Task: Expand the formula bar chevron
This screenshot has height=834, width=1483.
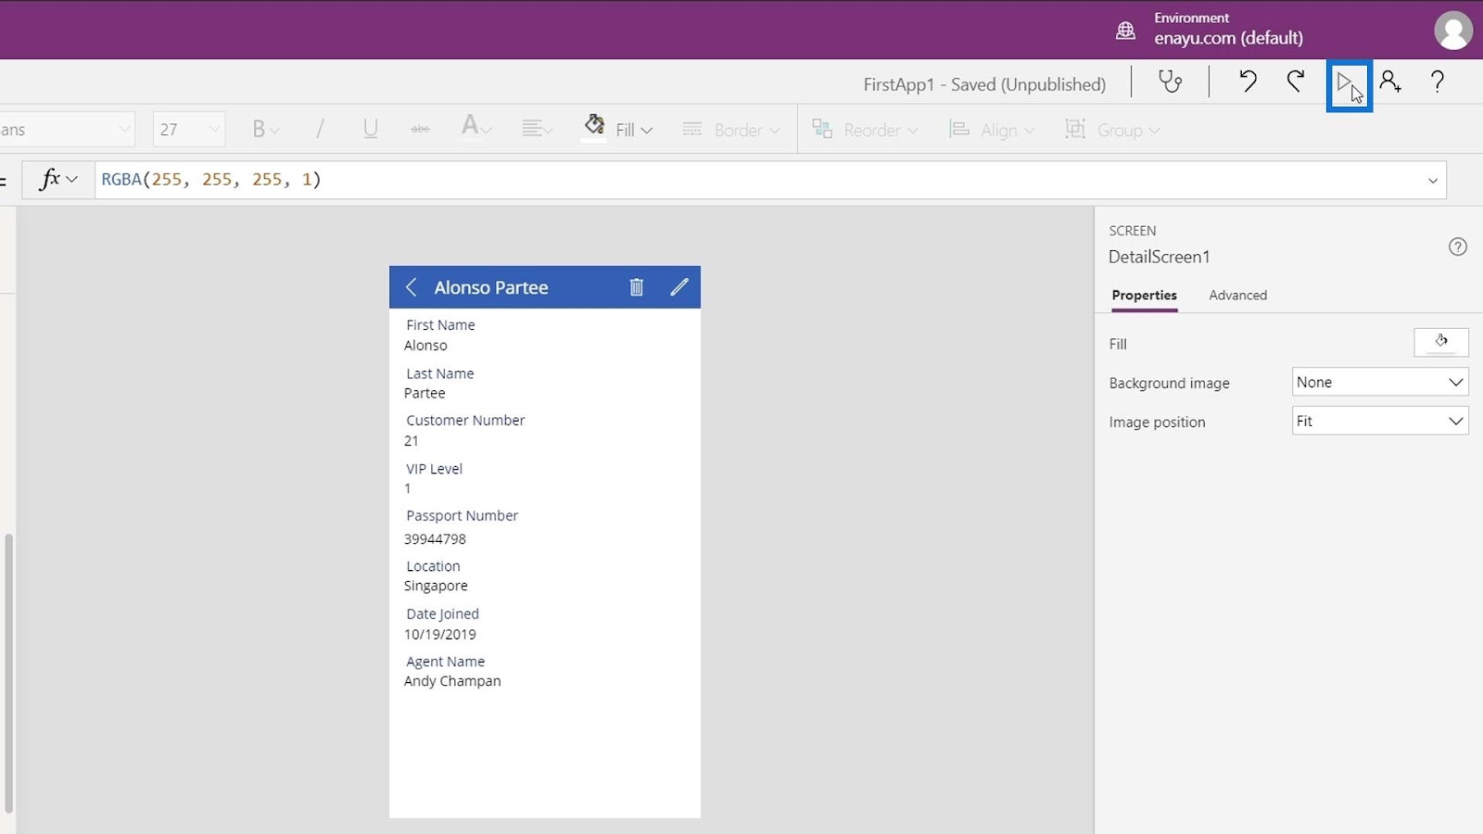Action: [1433, 181]
